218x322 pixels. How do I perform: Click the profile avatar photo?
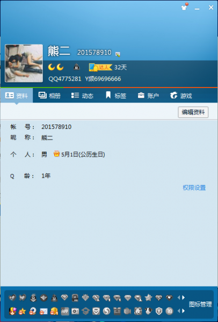point(24,63)
